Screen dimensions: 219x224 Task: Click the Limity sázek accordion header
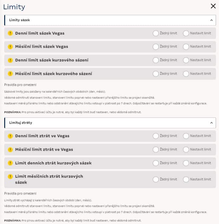pyautogui.click(x=110, y=20)
